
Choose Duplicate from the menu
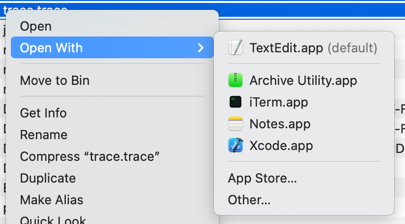point(48,178)
